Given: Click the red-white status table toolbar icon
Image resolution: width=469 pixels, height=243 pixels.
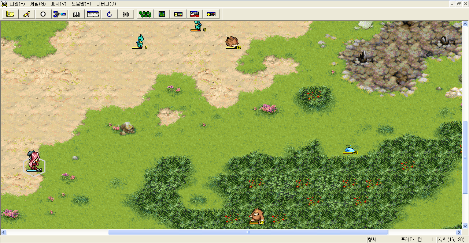Looking at the screenshot, I should coord(195,14).
